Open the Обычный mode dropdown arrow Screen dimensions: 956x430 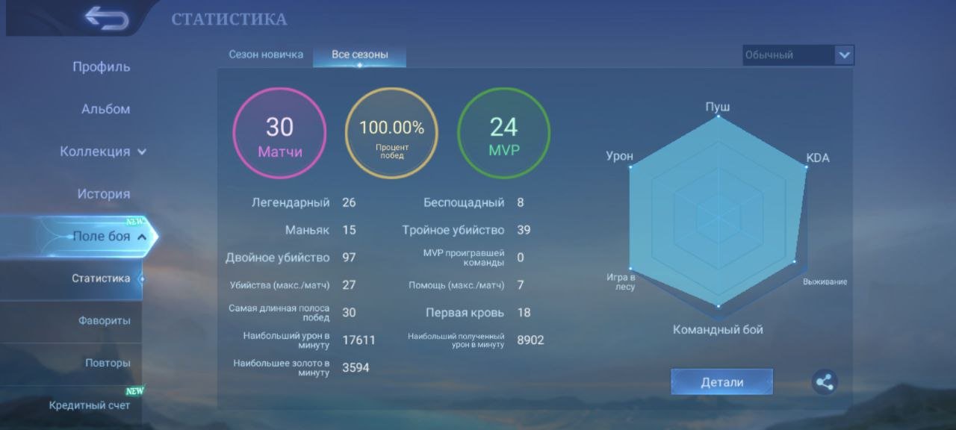pyautogui.click(x=844, y=54)
